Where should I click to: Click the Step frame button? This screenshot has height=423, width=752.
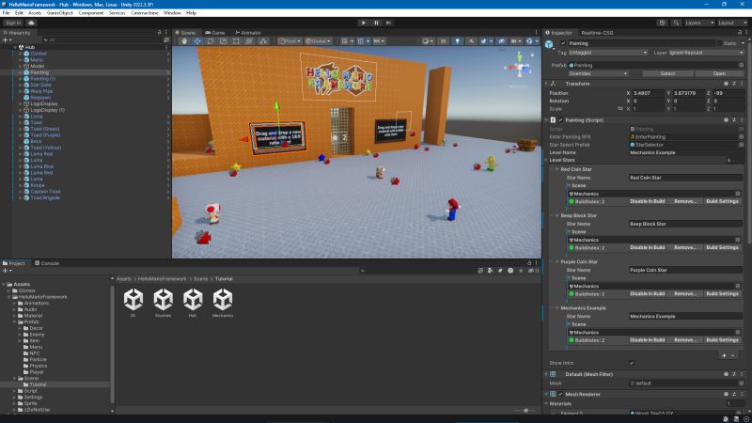[x=388, y=23]
